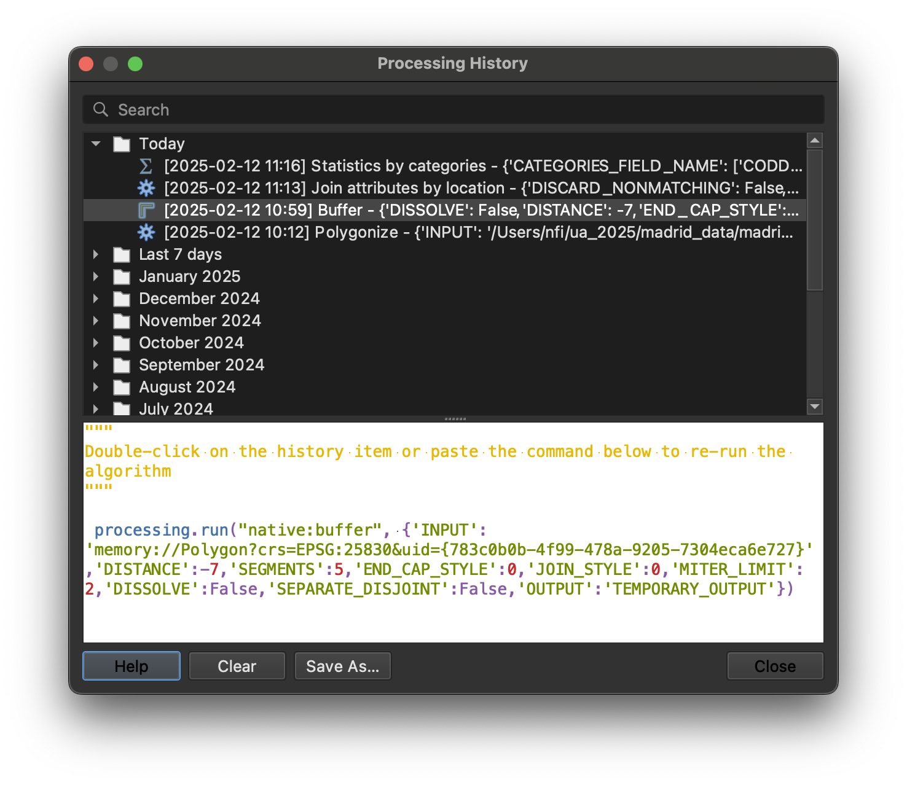This screenshot has width=907, height=785.
Task: Expand the November 2024 group
Action: [96, 321]
